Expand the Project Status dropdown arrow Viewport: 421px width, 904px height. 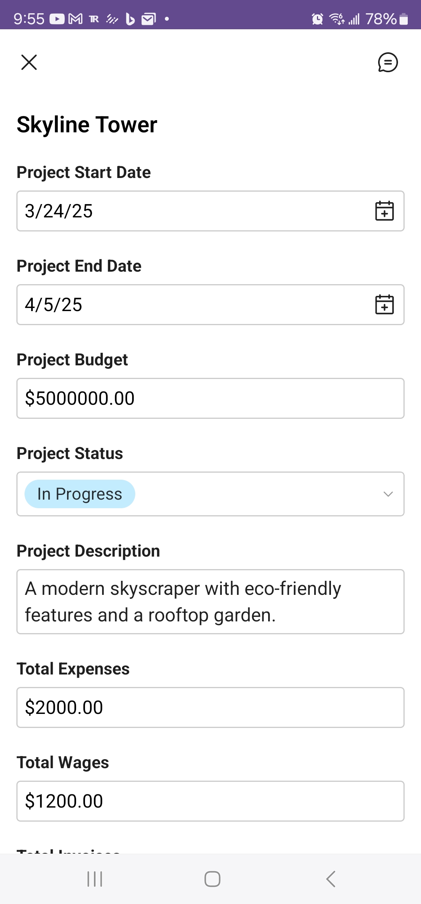(x=388, y=494)
